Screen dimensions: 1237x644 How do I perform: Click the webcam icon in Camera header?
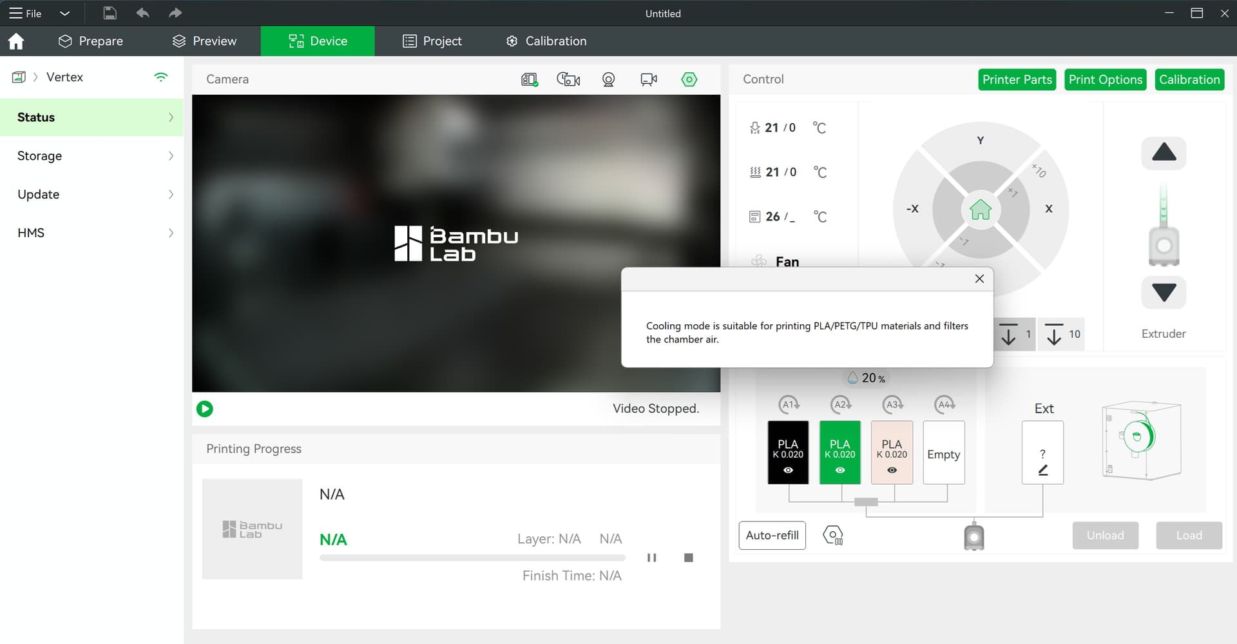click(608, 79)
